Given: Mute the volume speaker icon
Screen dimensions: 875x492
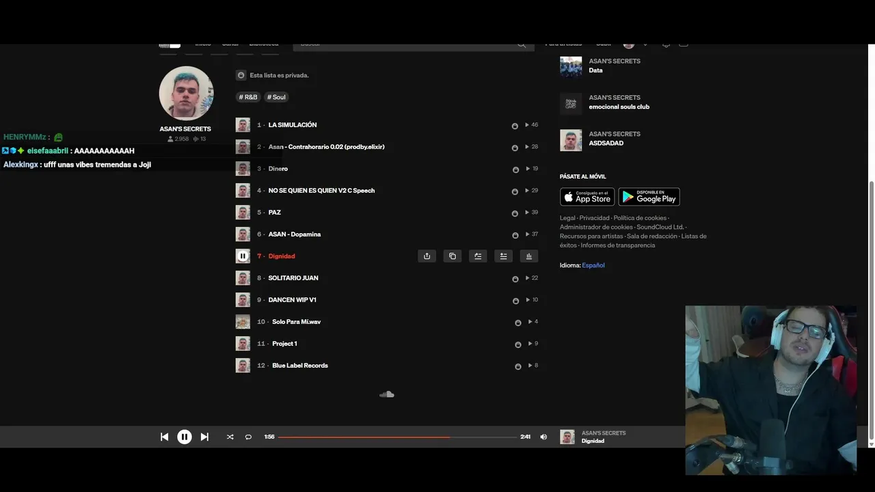Looking at the screenshot, I should pyautogui.click(x=543, y=437).
